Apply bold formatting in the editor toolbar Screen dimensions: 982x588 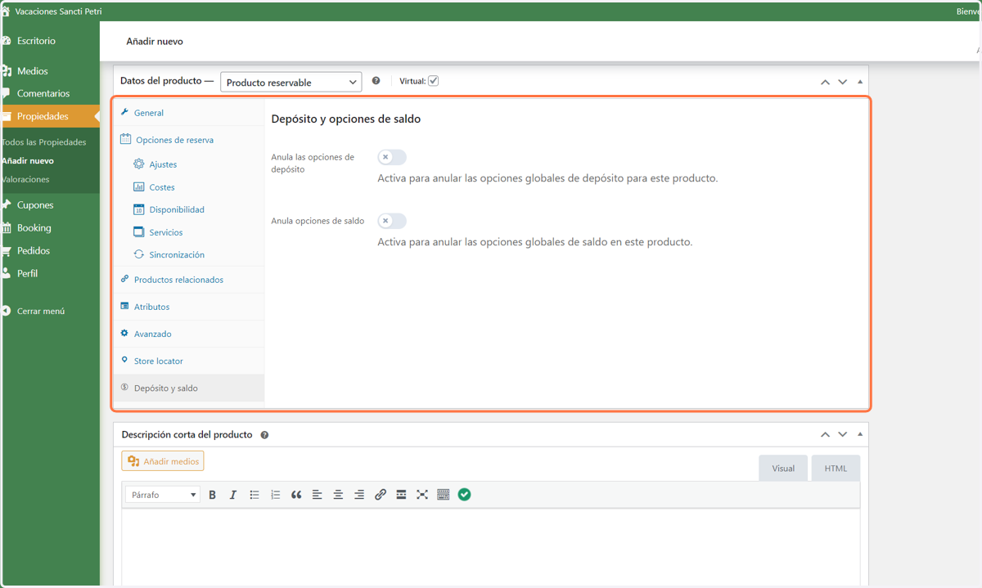pos(212,495)
